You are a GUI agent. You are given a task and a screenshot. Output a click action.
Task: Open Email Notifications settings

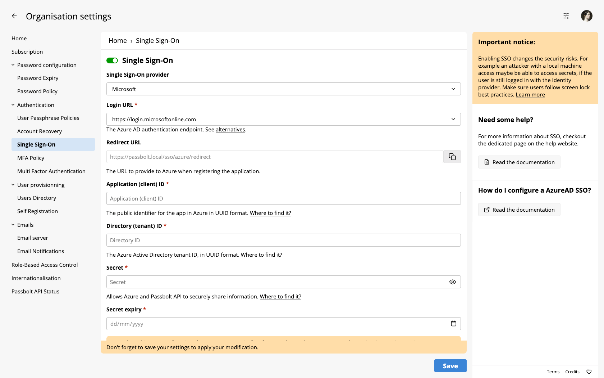pos(41,251)
